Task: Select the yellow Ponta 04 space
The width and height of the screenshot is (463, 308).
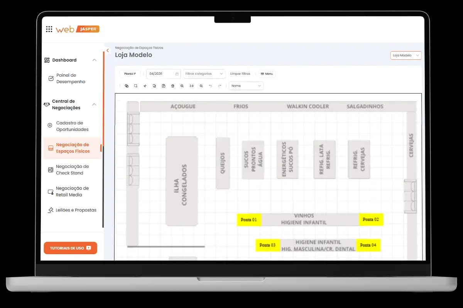Action: 368,245
